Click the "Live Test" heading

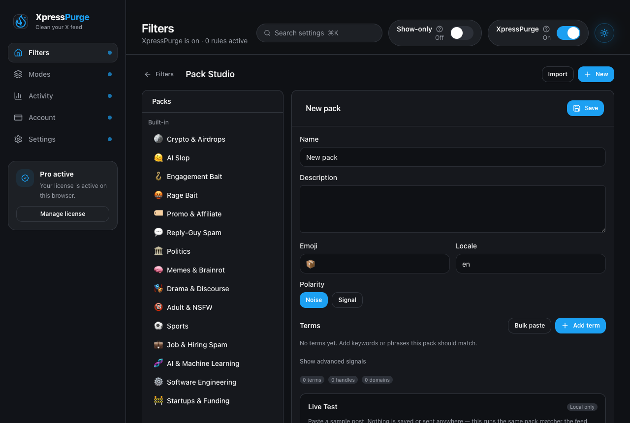point(323,407)
